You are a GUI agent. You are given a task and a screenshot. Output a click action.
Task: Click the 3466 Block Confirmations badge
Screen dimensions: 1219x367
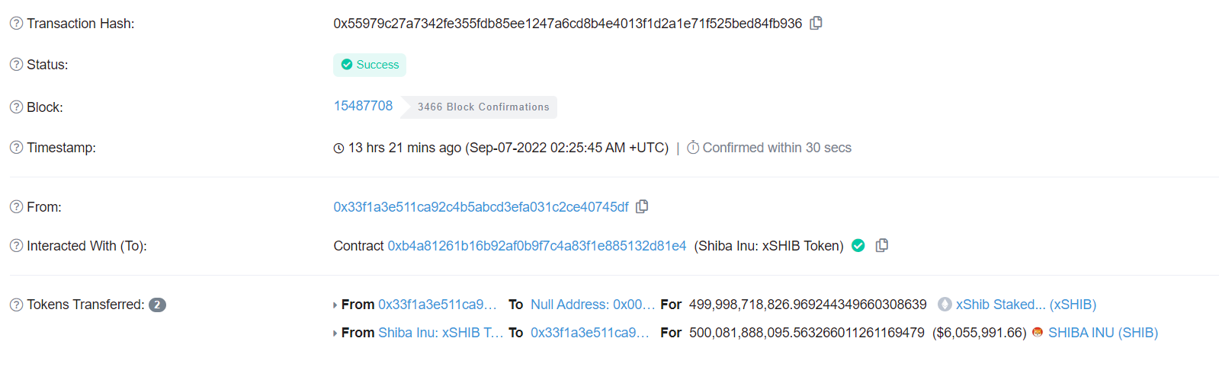[483, 107]
